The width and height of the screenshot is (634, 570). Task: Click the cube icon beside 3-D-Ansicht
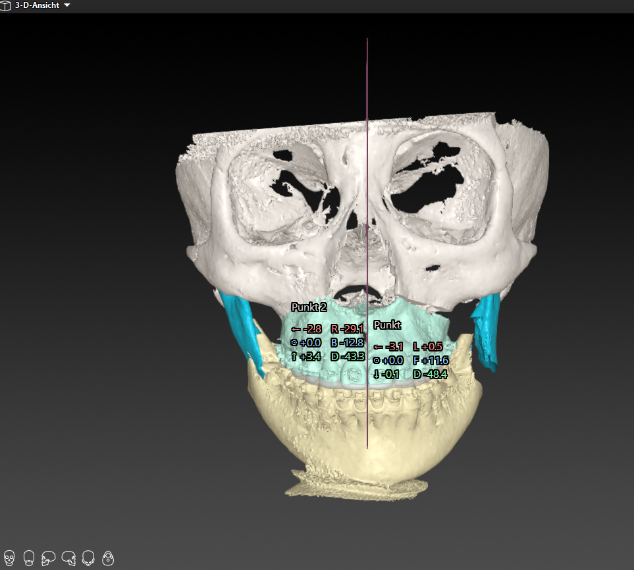tap(6, 5)
